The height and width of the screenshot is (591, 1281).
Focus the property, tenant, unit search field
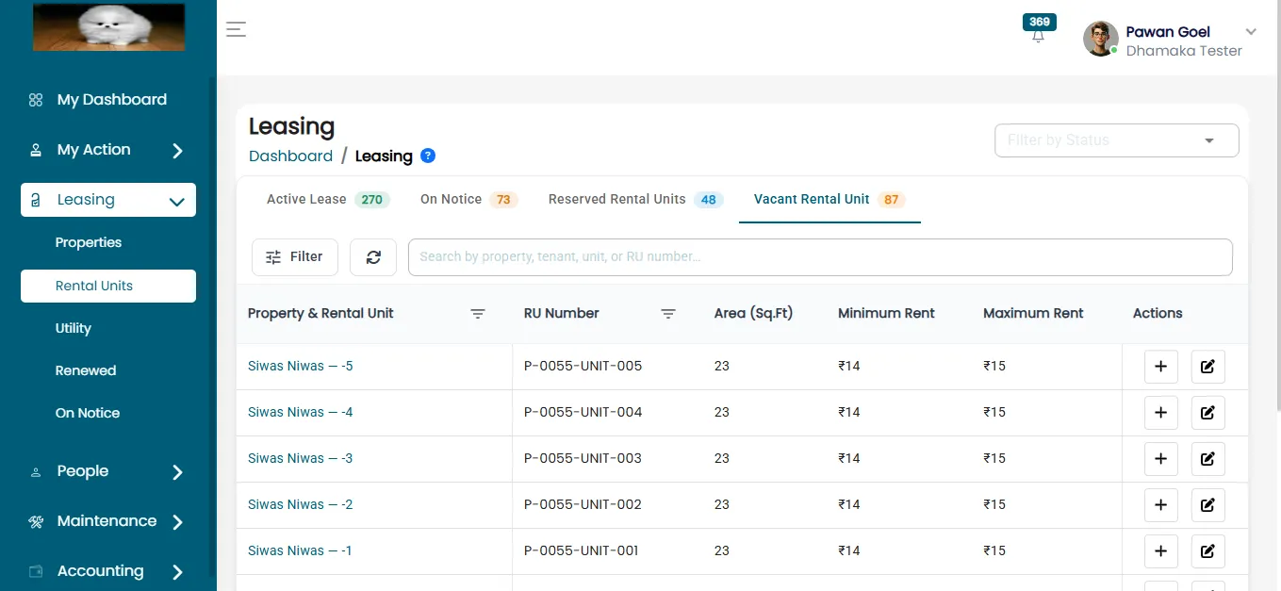tap(820, 257)
